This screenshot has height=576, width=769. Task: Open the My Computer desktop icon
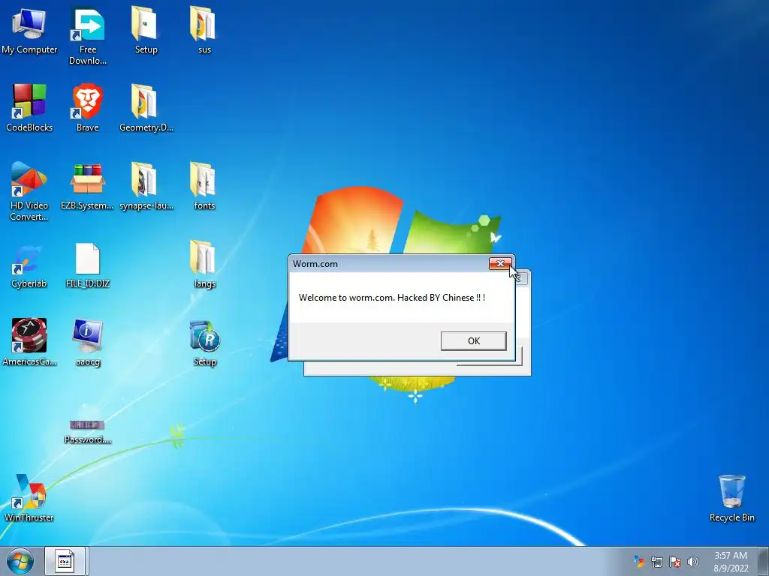click(x=29, y=30)
